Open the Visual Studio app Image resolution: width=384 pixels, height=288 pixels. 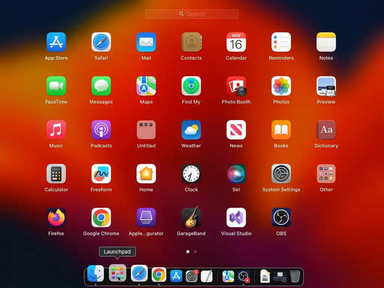coord(236,217)
